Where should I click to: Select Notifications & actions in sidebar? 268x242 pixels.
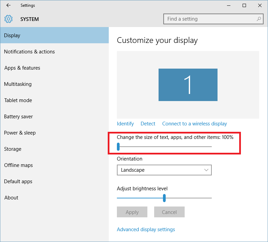(x=29, y=52)
